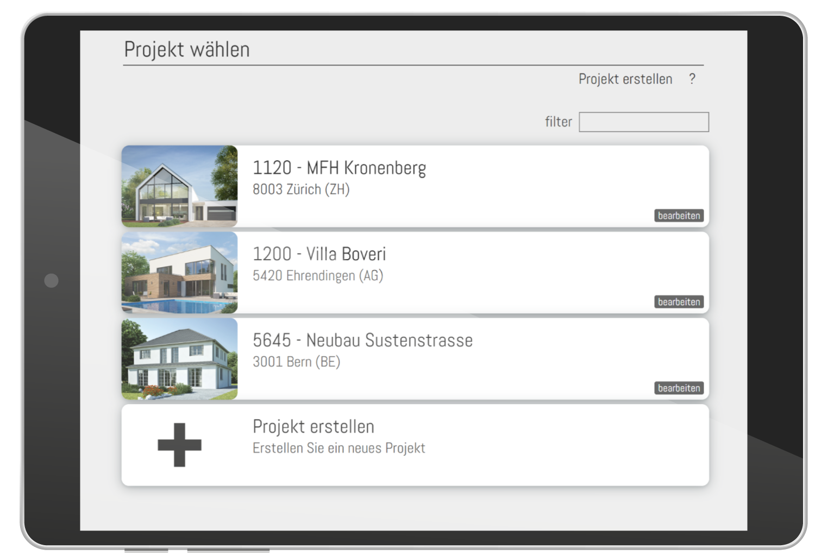Click the Projekt wählen heading
Viewport: 815px width, 555px height.
(187, 49)
